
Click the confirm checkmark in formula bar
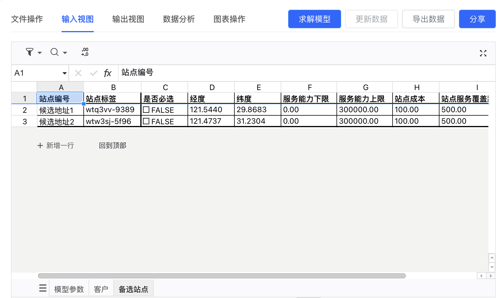pos(93,73)
